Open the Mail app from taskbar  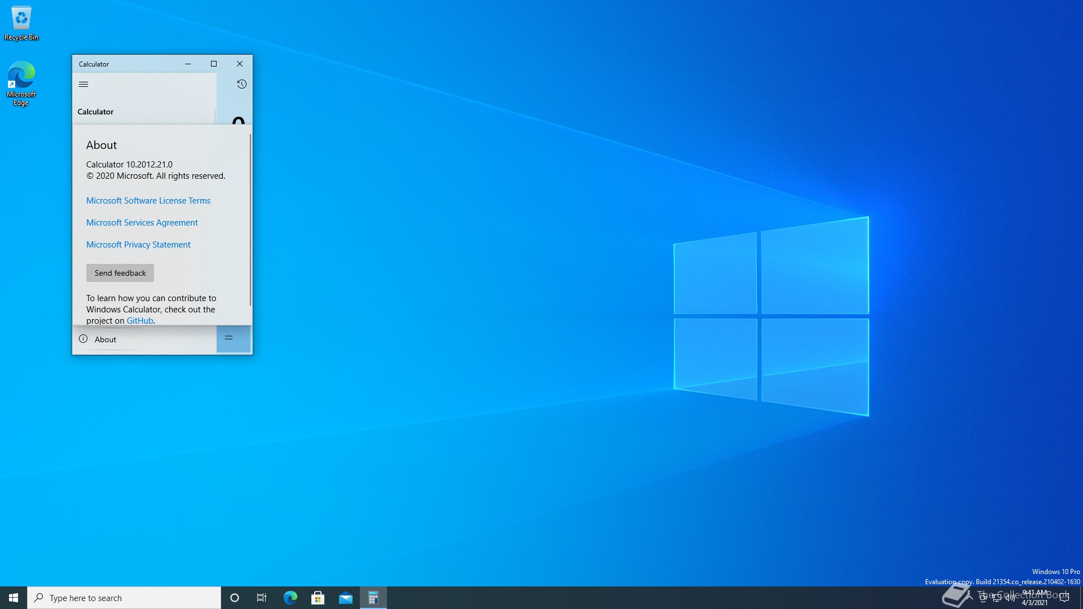point(345,598)
